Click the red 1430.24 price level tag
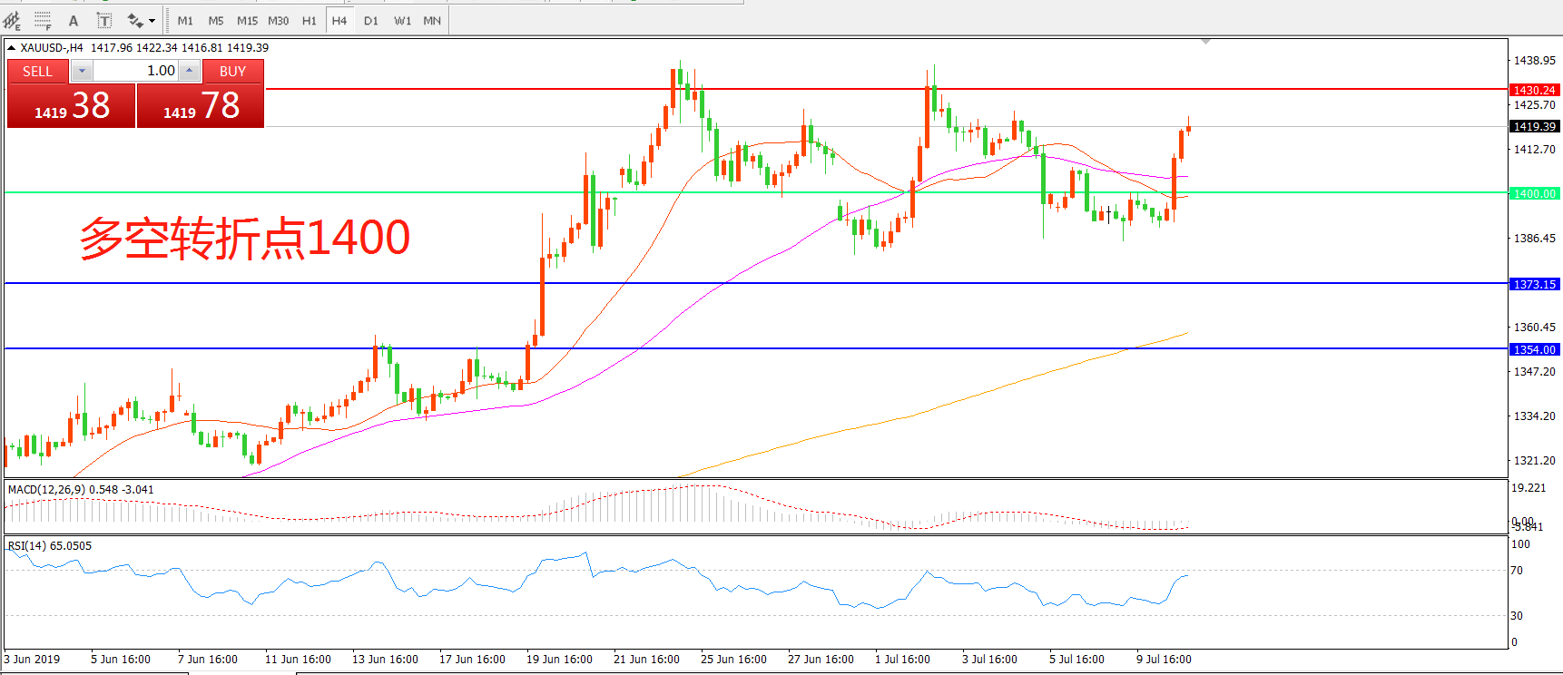 (x=1534, y=90)
